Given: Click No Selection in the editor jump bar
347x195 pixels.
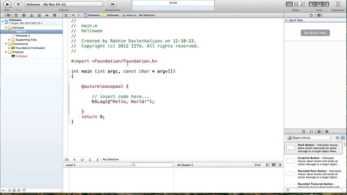Looking at the screenshot, I should pyautogui.click(x=147, y=15).
